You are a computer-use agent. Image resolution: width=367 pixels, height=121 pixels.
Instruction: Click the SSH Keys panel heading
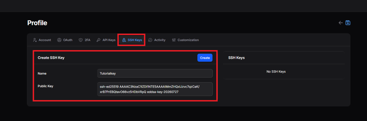(x=237, y=58)
